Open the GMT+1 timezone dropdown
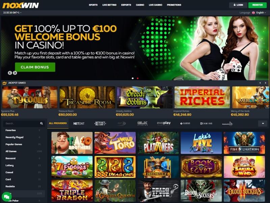 tap(12, 12)
